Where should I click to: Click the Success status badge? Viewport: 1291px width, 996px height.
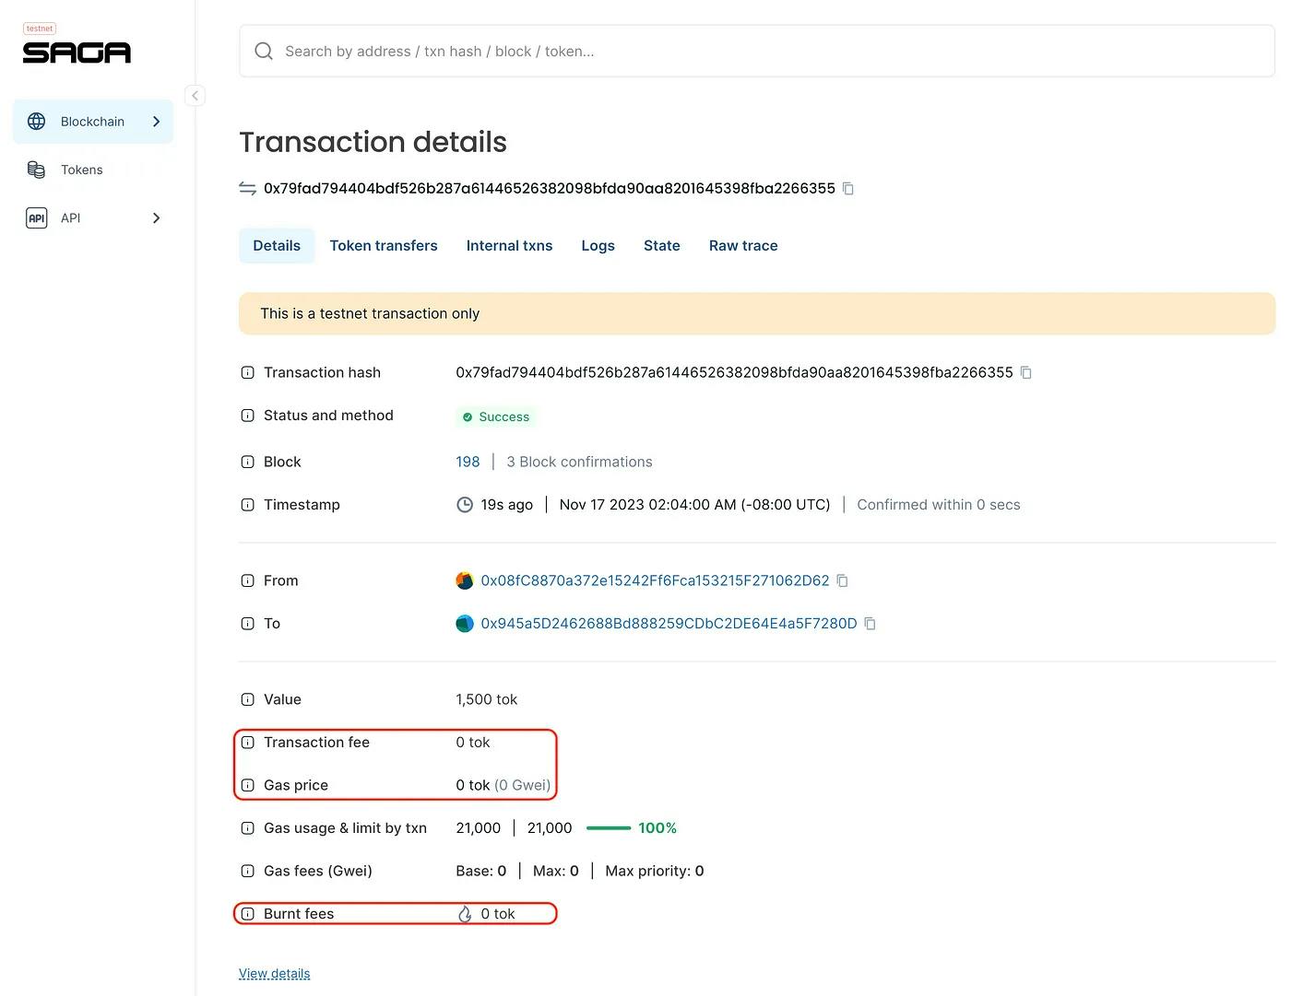496,417
